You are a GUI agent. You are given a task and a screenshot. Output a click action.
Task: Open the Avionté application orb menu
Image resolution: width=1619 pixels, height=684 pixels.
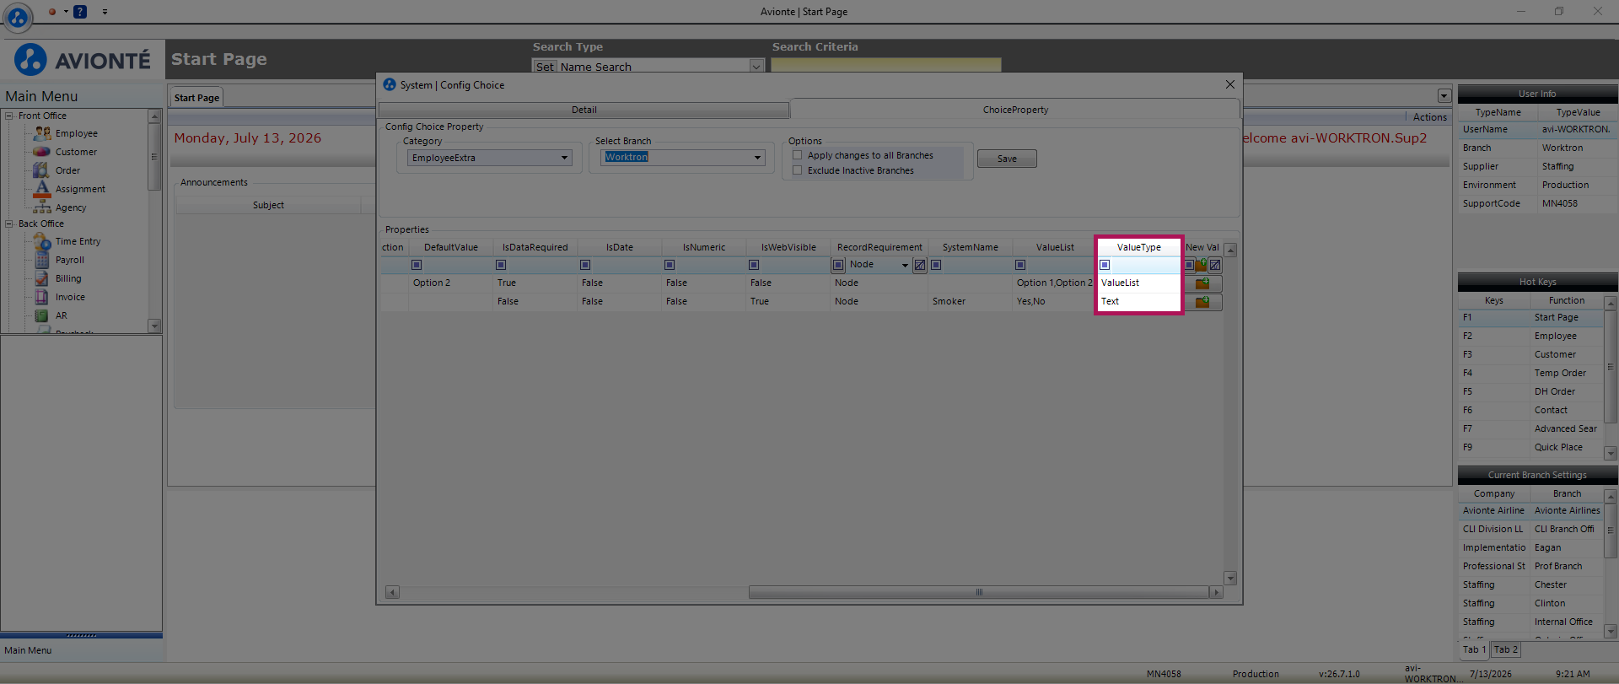(x=18, y=17)
